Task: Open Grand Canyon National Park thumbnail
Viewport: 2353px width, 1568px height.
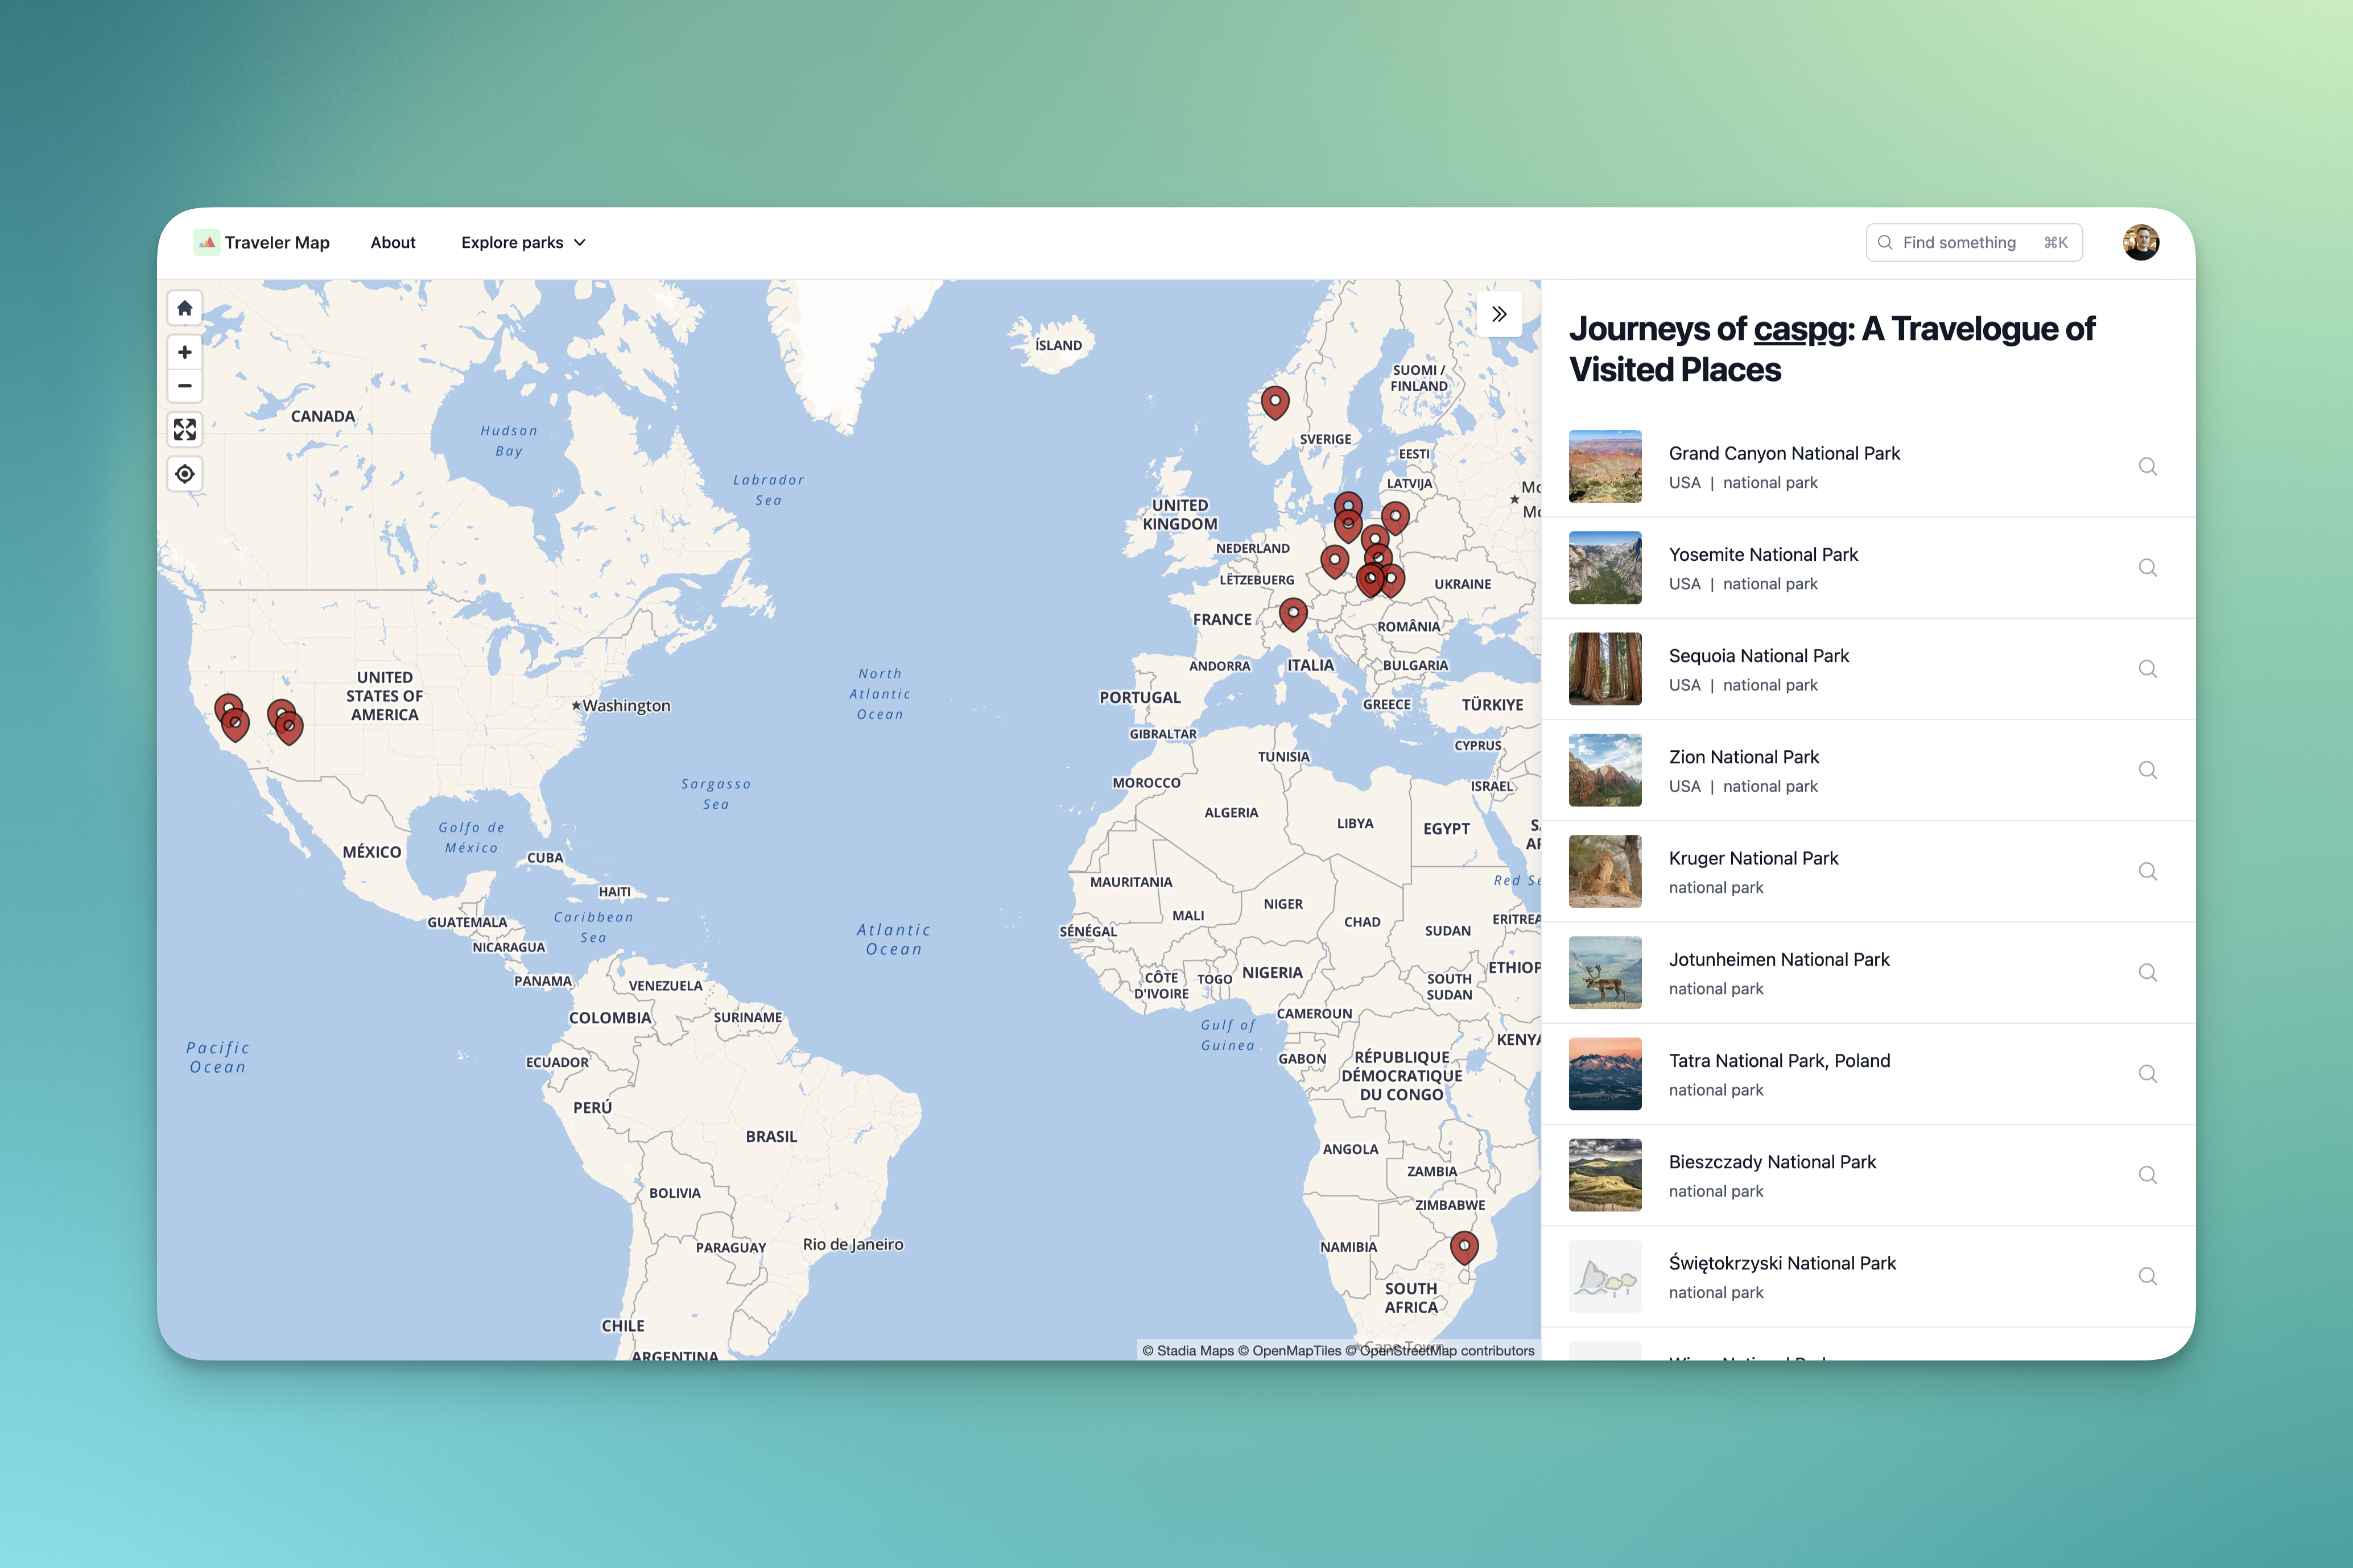Action: (1605, 467)
